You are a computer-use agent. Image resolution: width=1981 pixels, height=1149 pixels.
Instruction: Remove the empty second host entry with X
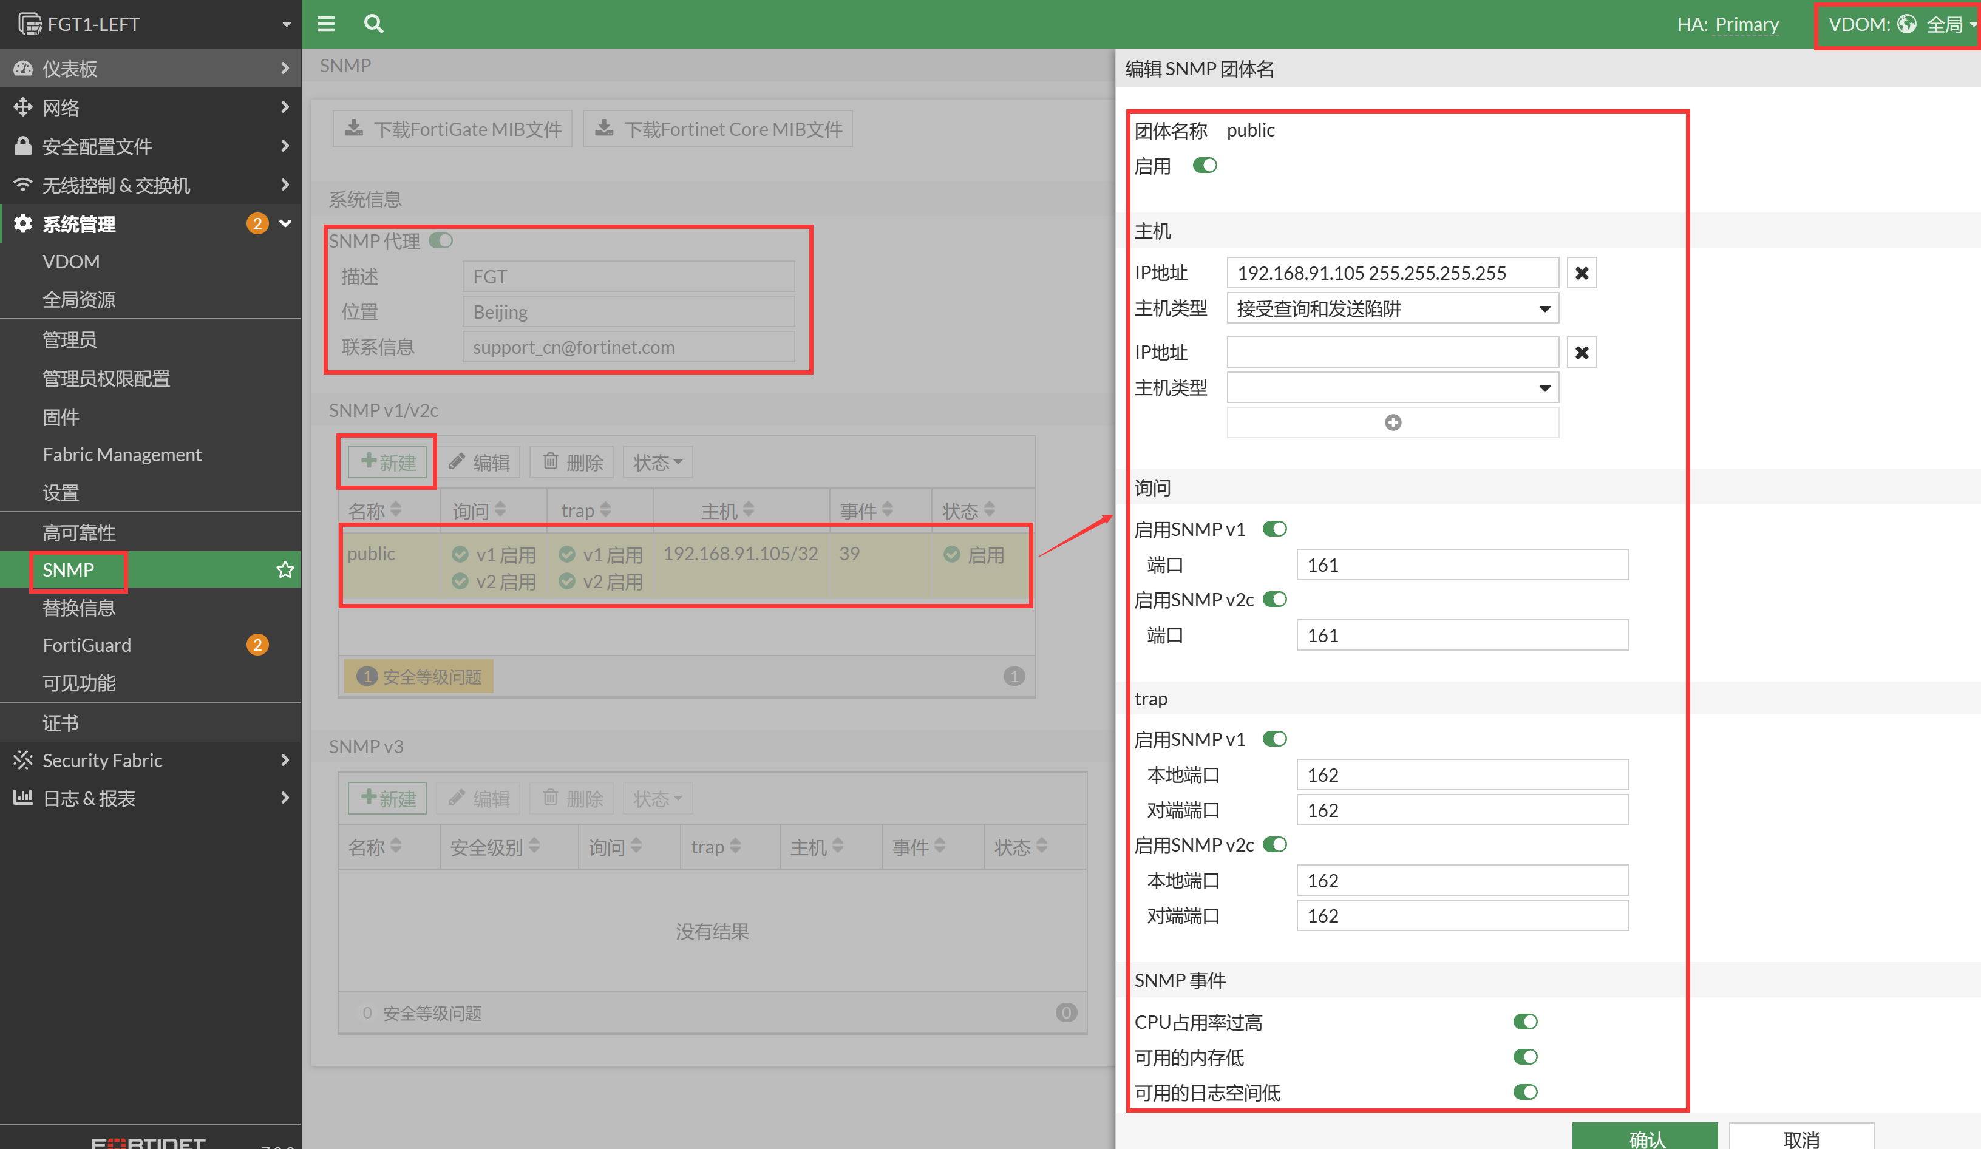(1581, 352)
